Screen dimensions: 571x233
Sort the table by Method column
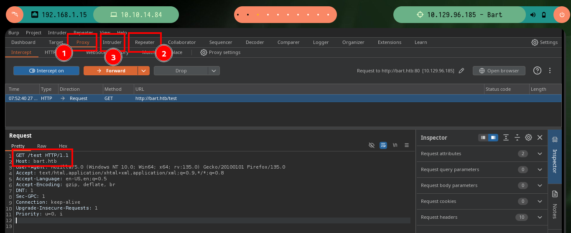tap(118, 89)
